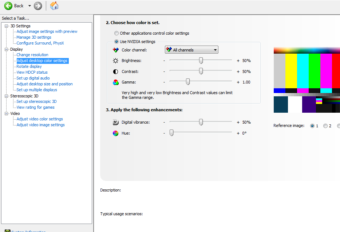Select Use NVIDIA settings radio button
Viewport: 340px width, 232px height.
(x=116, y=42)
